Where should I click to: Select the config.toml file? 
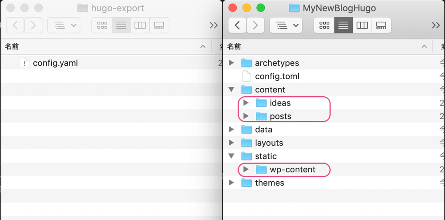[277, 76]
